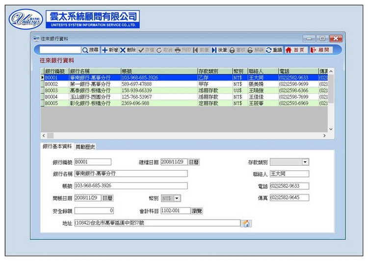The height and width of the screenshot is (261, 368).
Task: Click the house icon beside 地址 field
Action: tap(246, 223)
